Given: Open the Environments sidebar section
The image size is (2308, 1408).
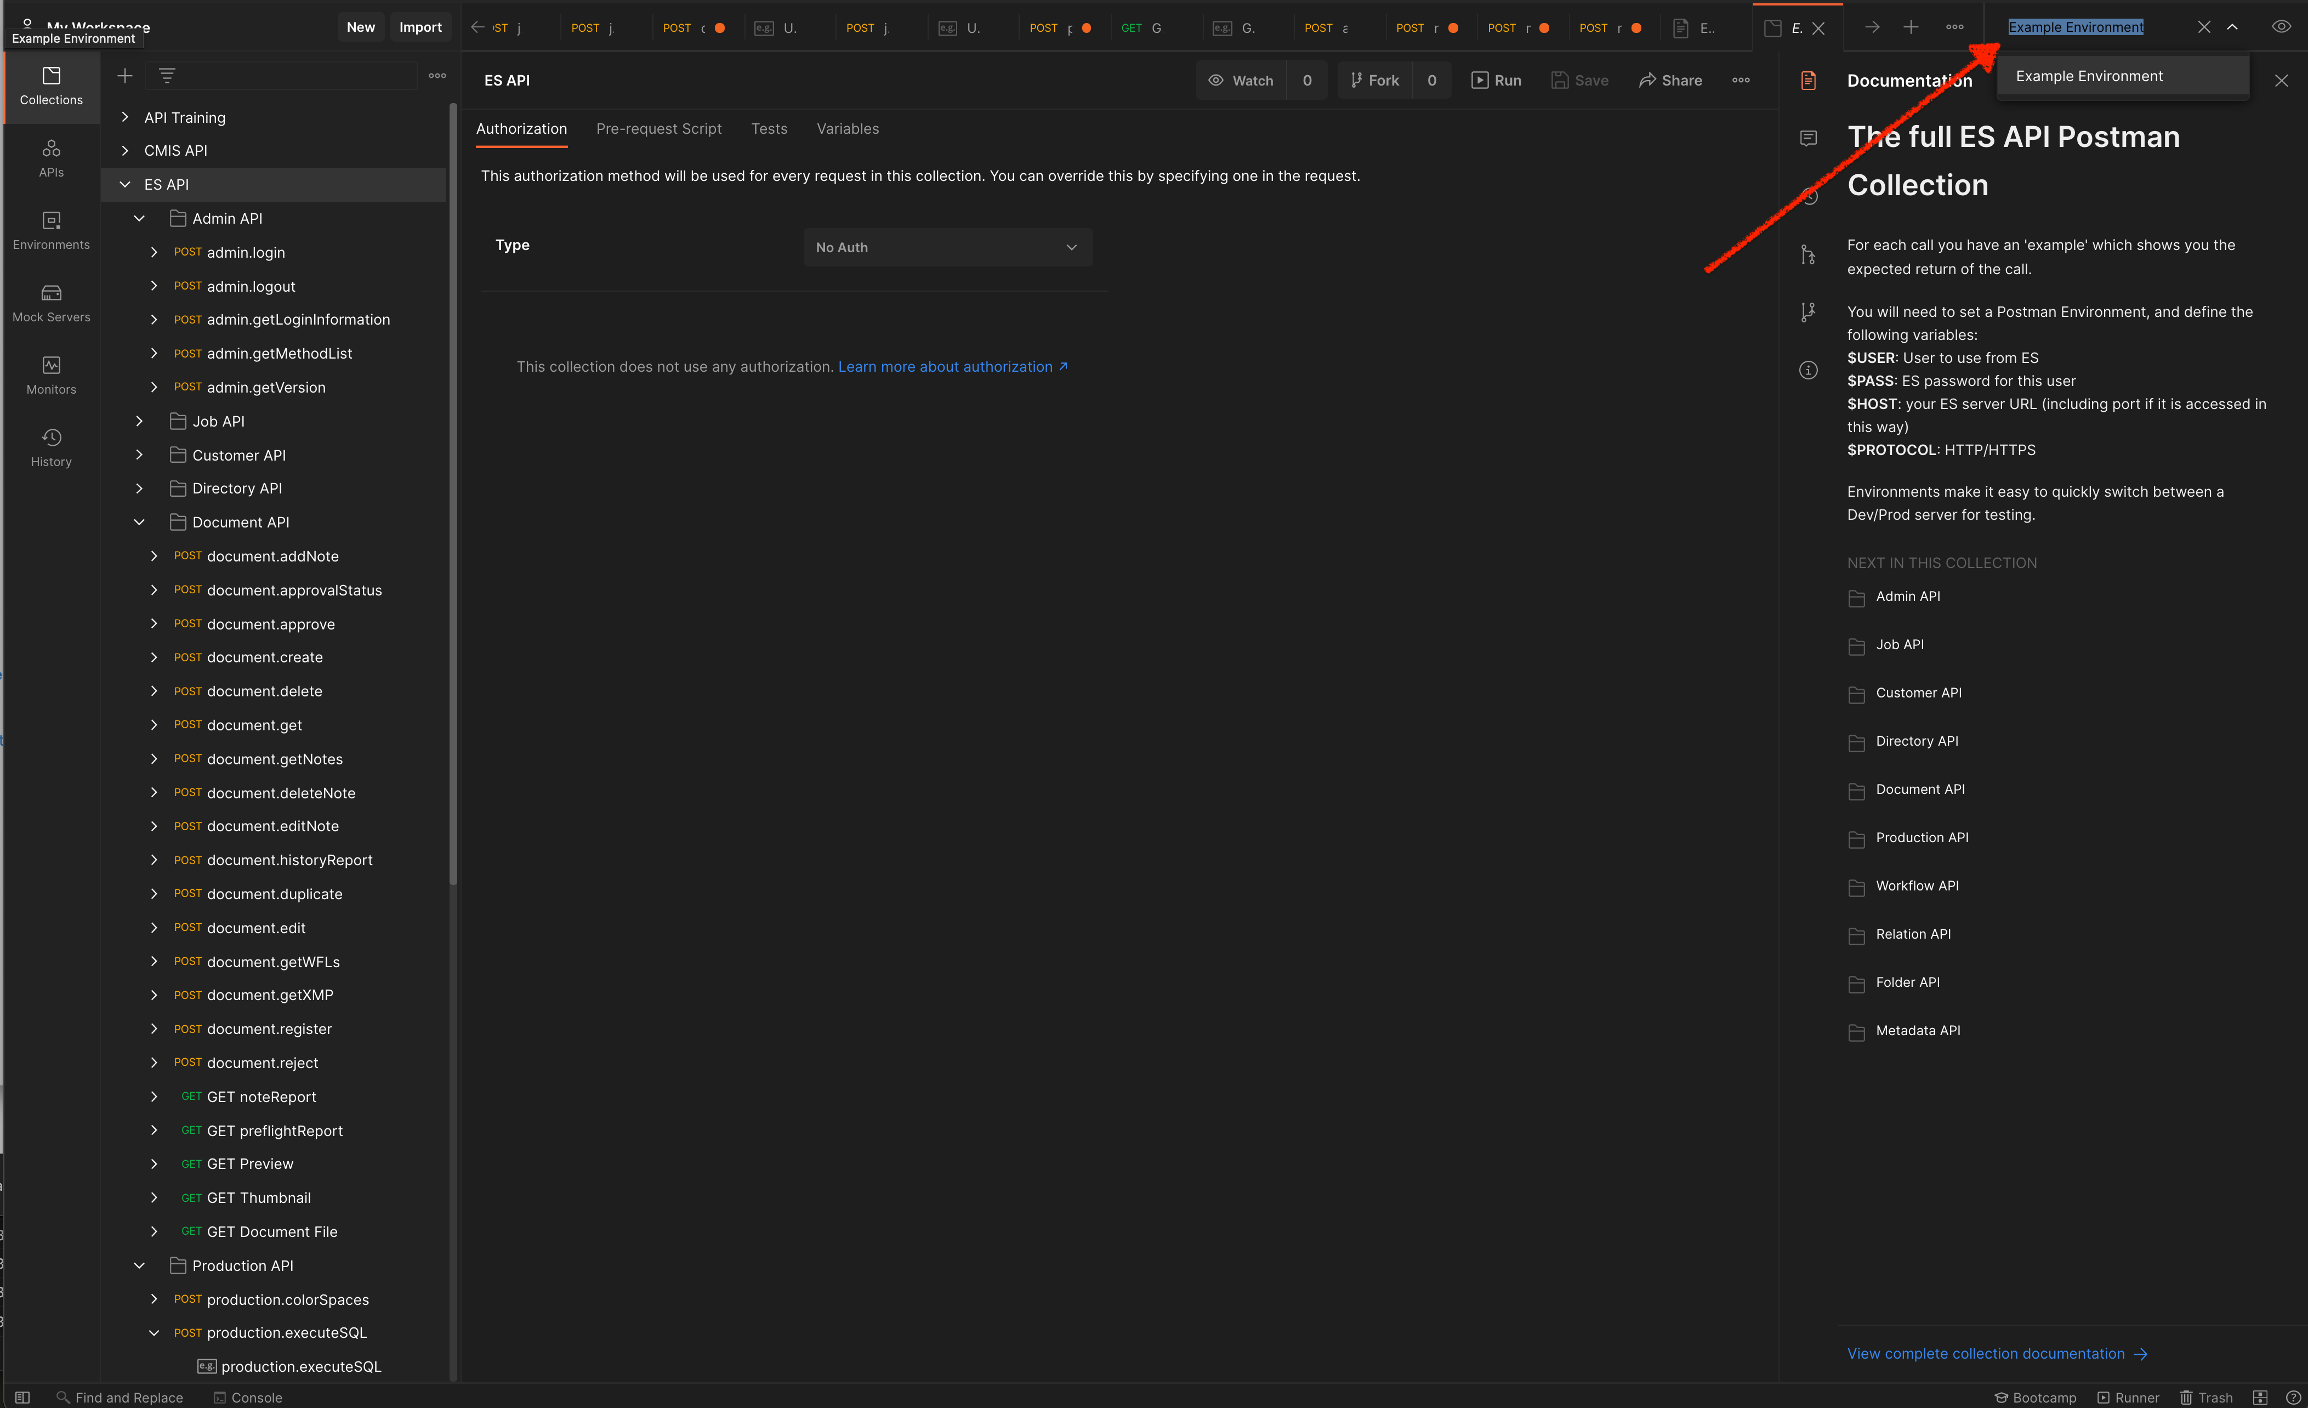Looking at the screenshot, I should (x=50, y=230).
